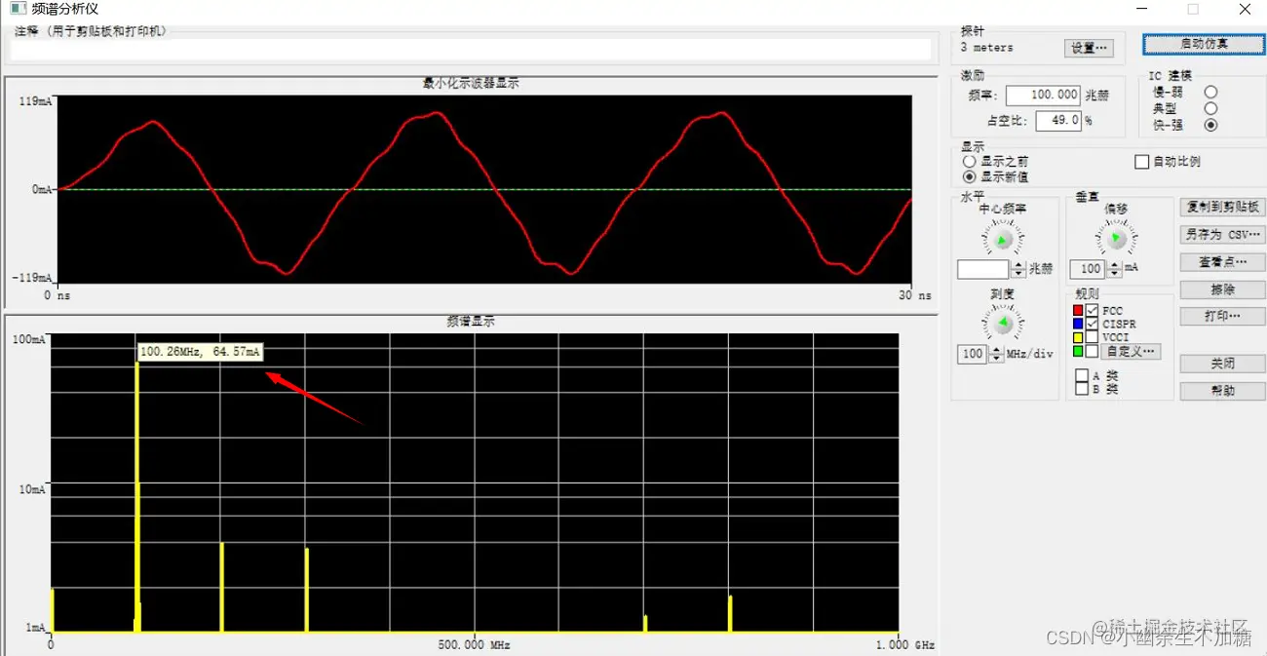Click the 查看点 view points button
The image size is (1267, 656).
click(x=1222, y=262)
